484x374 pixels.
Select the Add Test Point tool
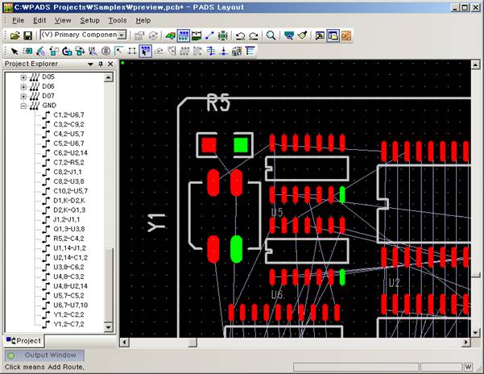pos(224,51)
